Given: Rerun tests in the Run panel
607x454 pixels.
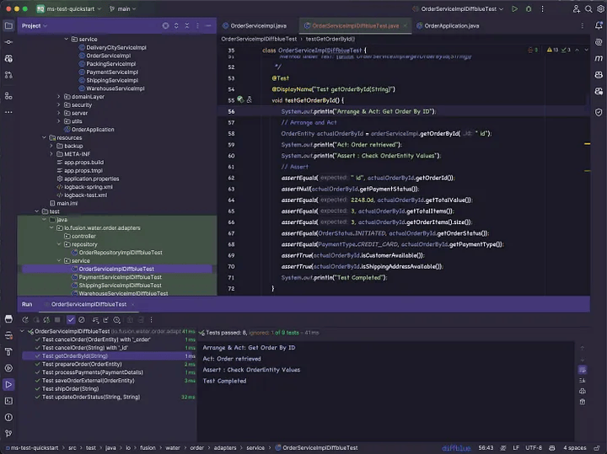Looking at the screenshot, I should pos(25,320).
